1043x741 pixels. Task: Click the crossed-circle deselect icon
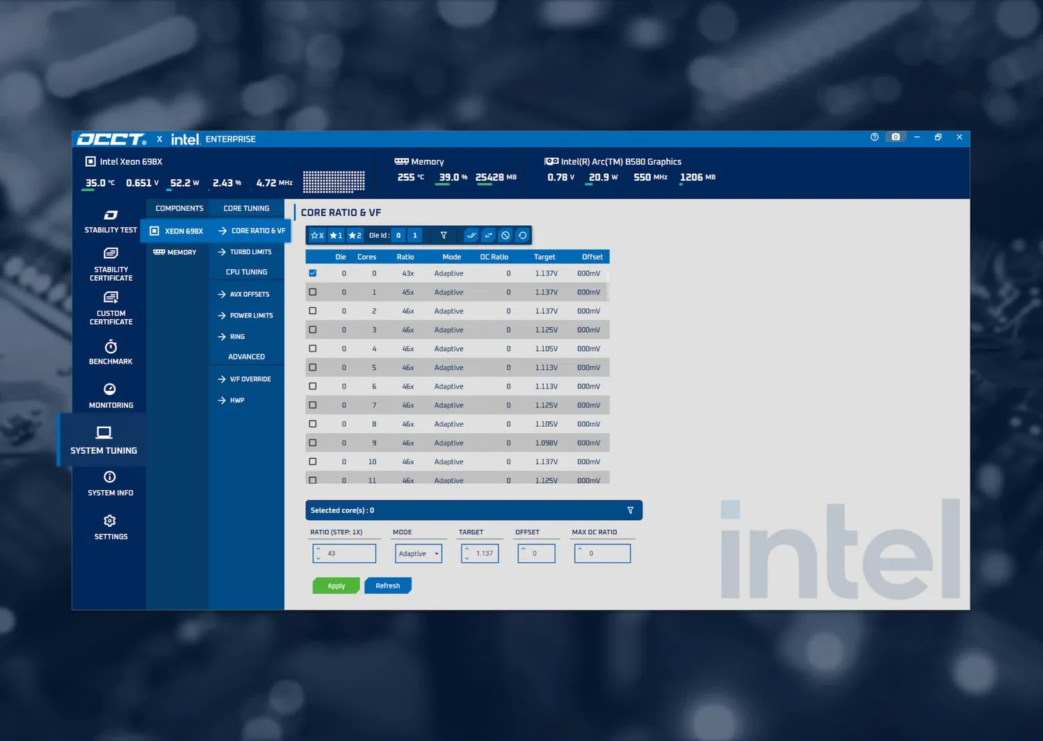pyautogui.click(x=506, y=236)
